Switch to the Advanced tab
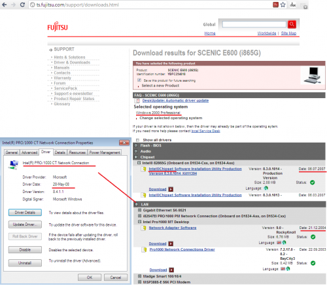This screenshot has height=286, width=327. tap(29, 152)
